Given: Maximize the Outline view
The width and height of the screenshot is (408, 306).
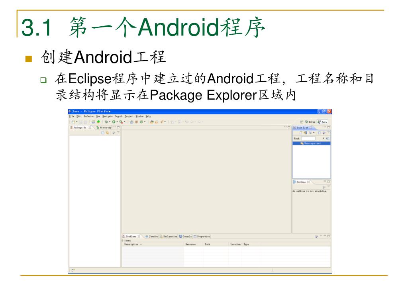Looking at the screenshot, I should (x=328, y=182).
